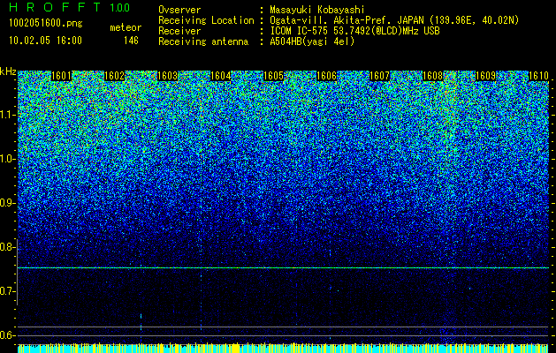Screen dimensions: 556x353
Task: Click the 0.9 frequency axis label
Action: [6, 203]
